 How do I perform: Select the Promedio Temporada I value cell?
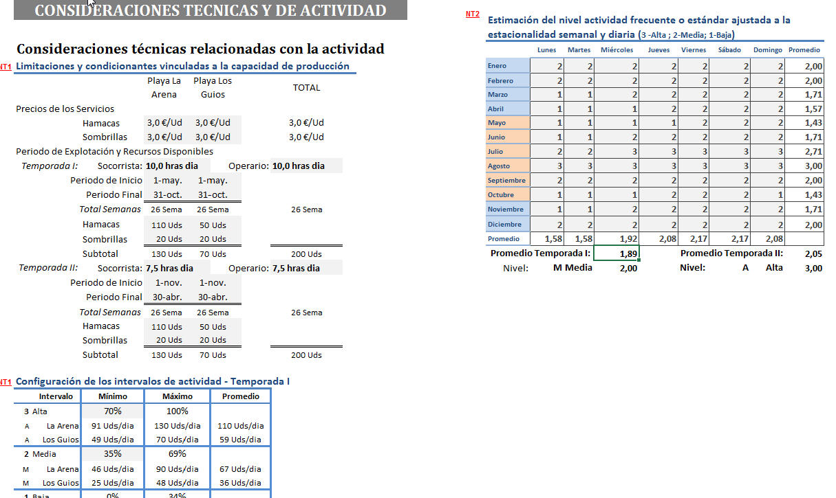(x=616, y=253)
